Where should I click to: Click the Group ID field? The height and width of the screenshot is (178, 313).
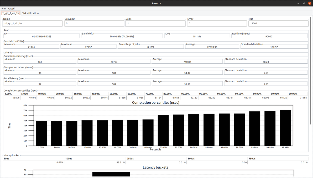[94, 24]
